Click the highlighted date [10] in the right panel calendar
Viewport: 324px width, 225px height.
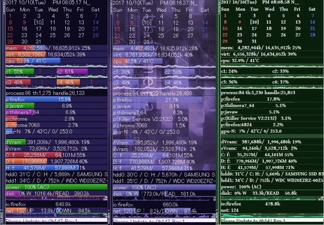click(254, 22)
